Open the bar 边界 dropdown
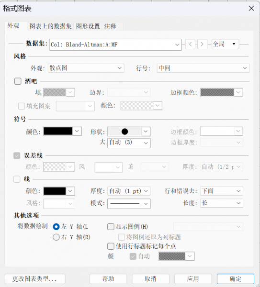 (129, 92)
